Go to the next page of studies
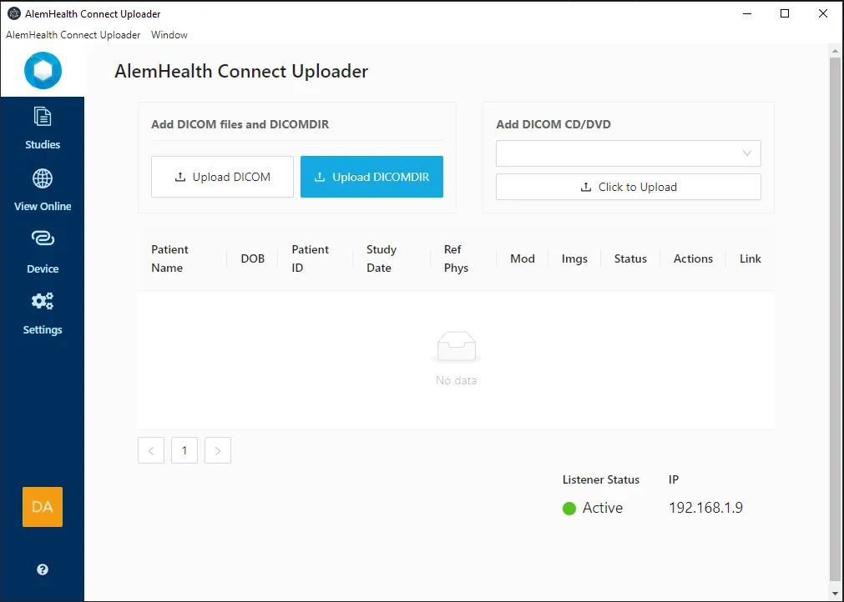The image size is (844, 602). 217,450
